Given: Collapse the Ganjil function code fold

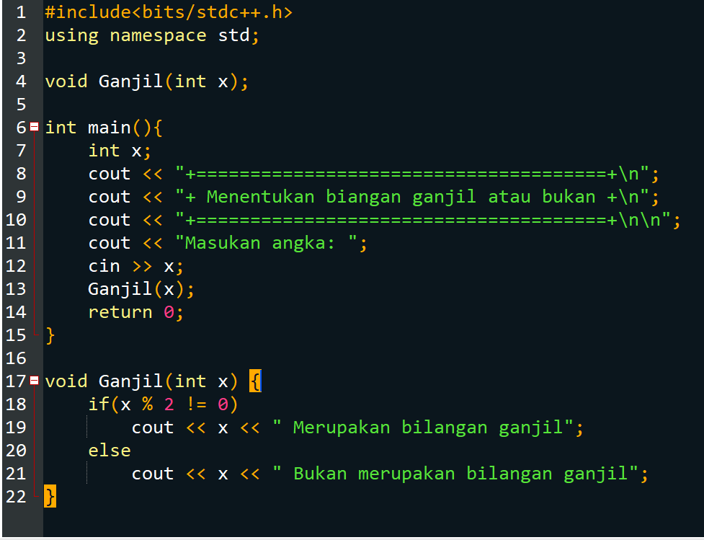Looking at the screenshot, I should 34,381.
